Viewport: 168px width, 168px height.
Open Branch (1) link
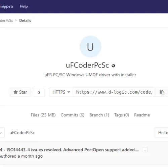point(99,115)
